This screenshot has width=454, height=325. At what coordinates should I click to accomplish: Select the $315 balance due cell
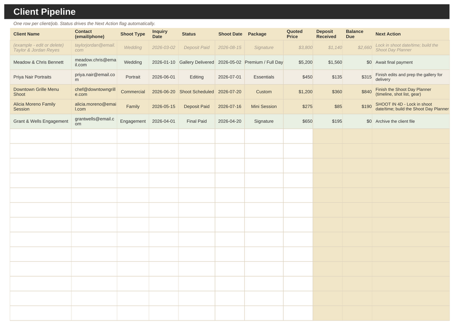[x=357, y=77]
